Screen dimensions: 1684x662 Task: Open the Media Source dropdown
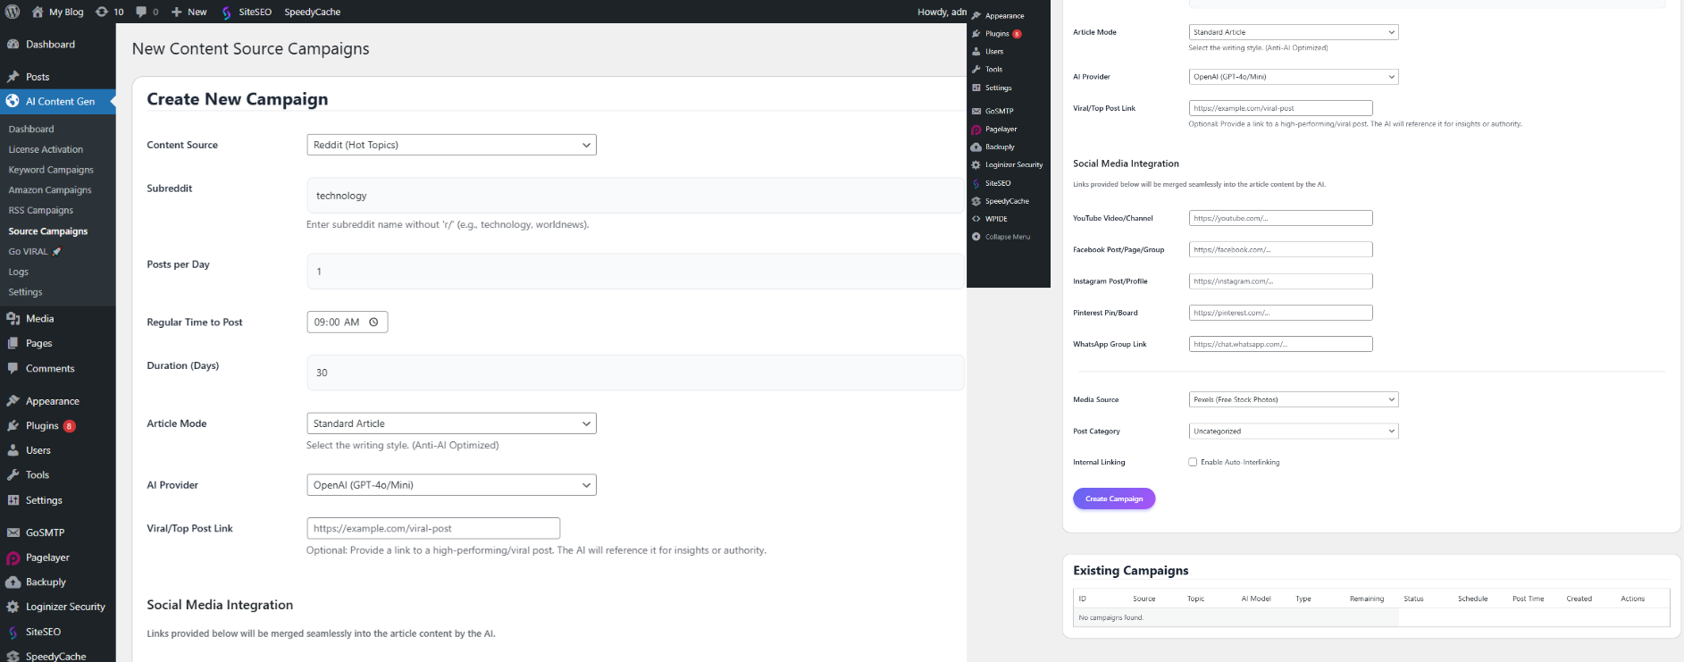[x=1293, y=399]
